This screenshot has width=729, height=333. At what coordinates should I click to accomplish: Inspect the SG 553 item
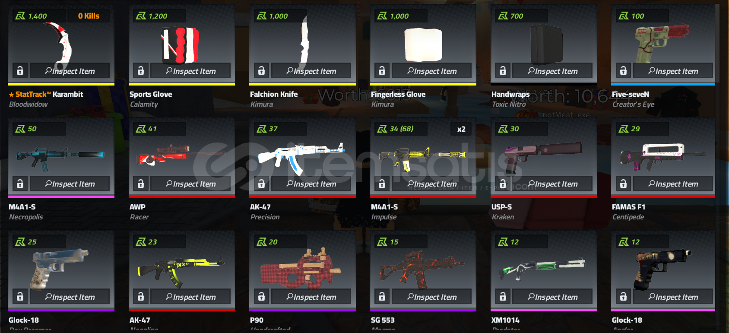(431, 297)
